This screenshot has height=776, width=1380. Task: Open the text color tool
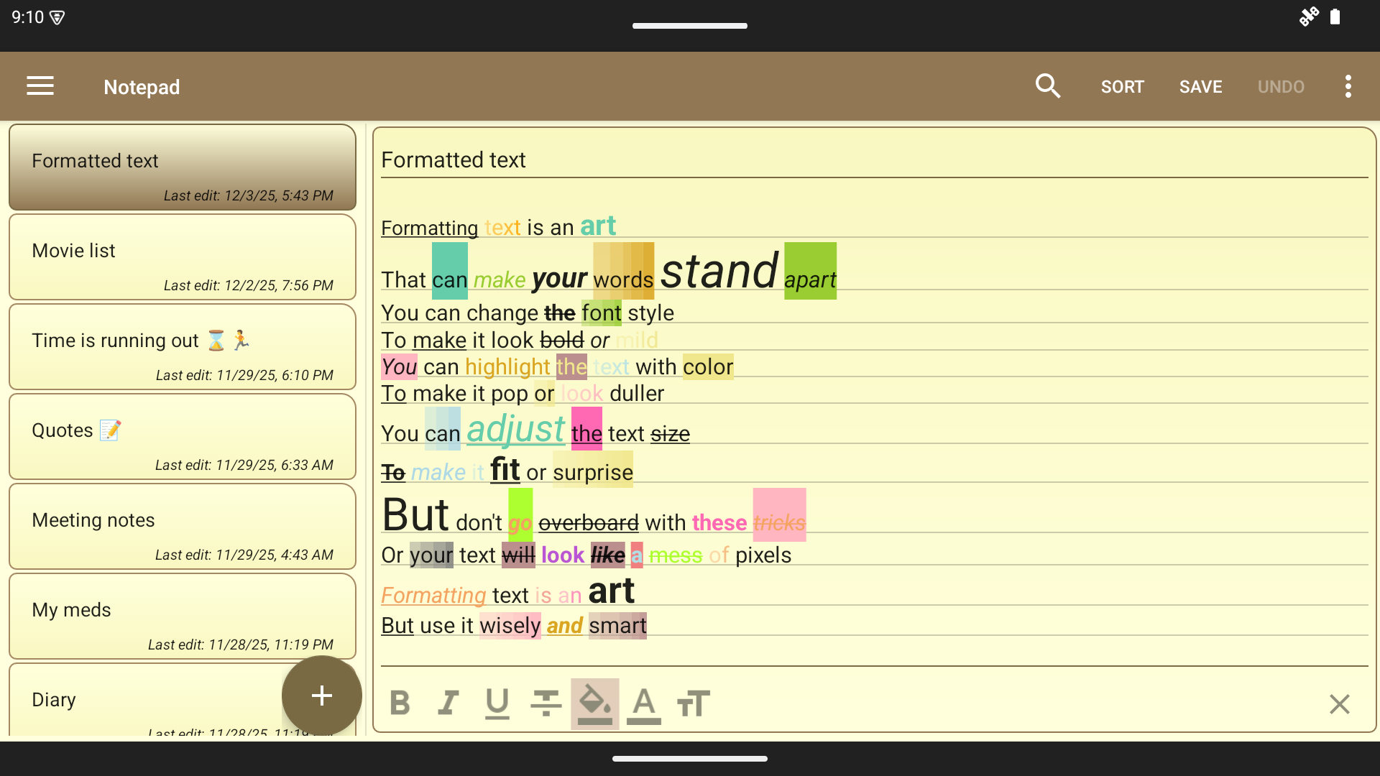[644, 703]
